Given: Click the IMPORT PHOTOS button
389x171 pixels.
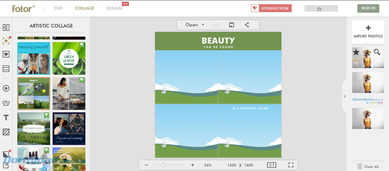Looking at the screenshot, I should pos(368,32).
